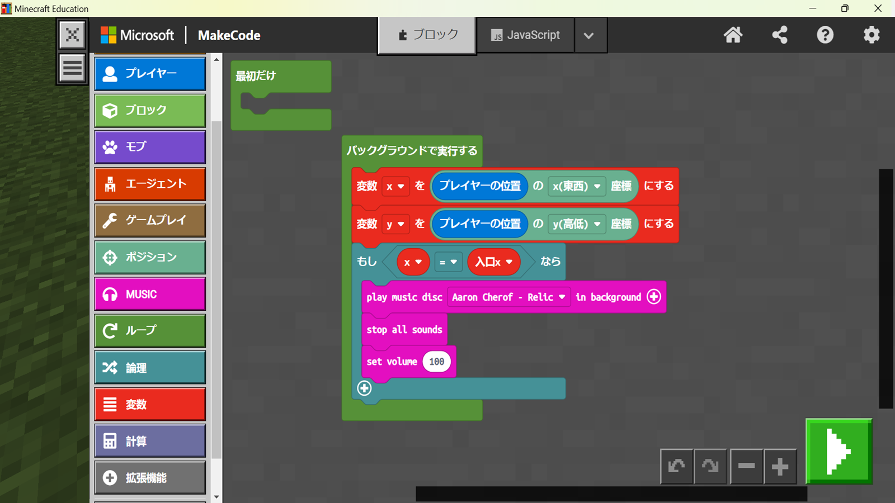Open the ゲームプレイ block category
This screenshot has height=503, width=895.
point(150,220)
